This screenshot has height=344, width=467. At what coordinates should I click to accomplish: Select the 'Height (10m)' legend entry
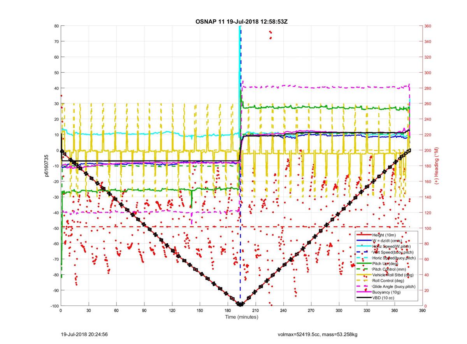(x=383, y=235)
